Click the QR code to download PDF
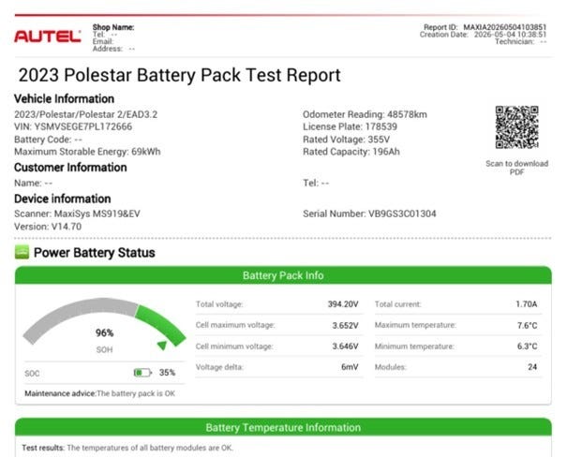Viewport: 567px width, 457px height. click(x=516, y=127)
